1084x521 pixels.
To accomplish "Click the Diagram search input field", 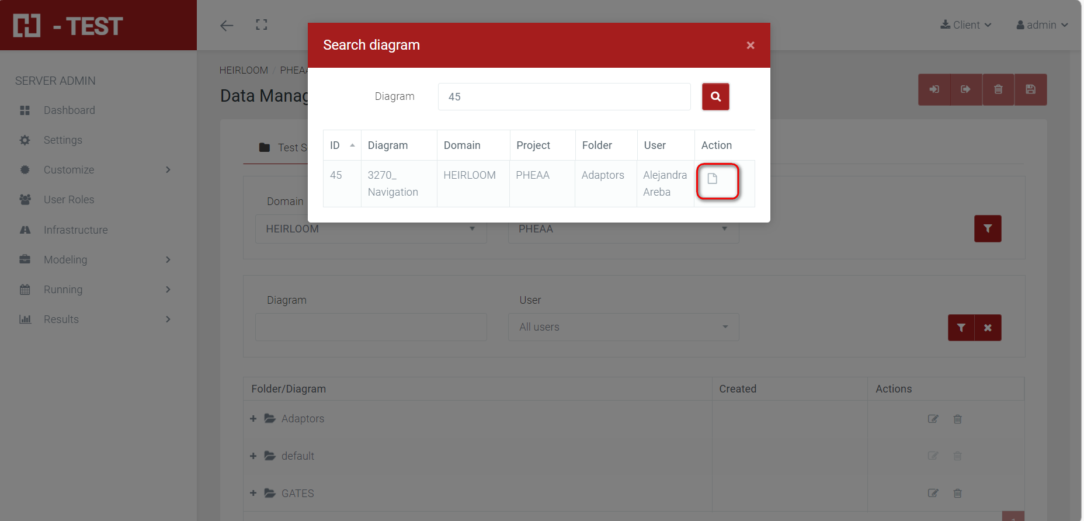I will pos(564,97).
